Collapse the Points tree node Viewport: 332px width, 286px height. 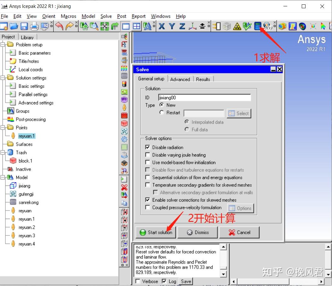(3, 127)
